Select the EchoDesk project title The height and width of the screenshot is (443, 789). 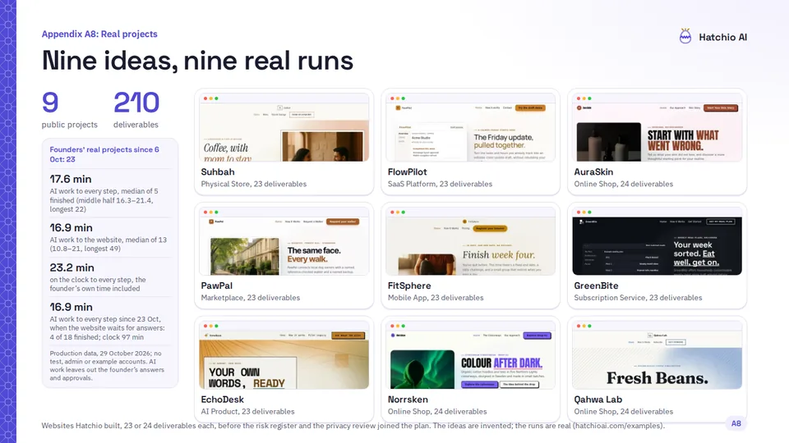(222, 400)
